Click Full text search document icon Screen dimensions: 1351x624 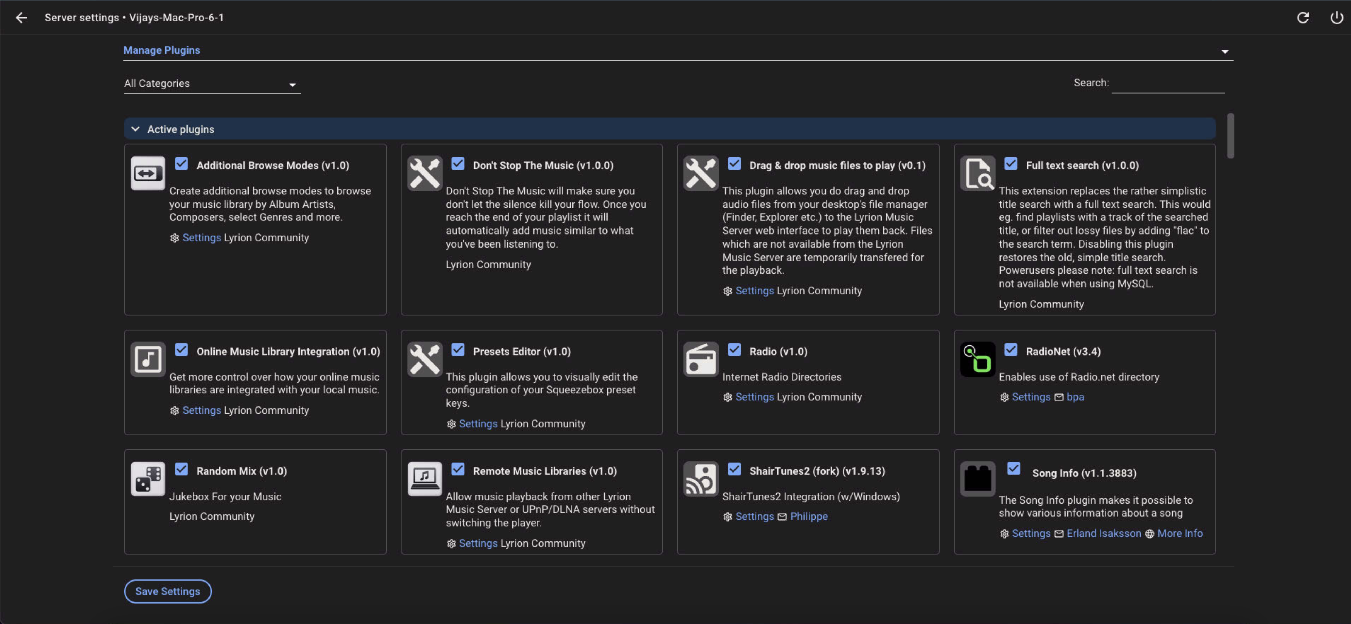[x=978, y=173]
